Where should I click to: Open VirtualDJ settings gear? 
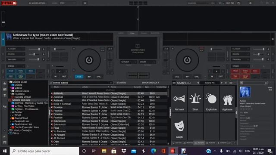point(250,3)
